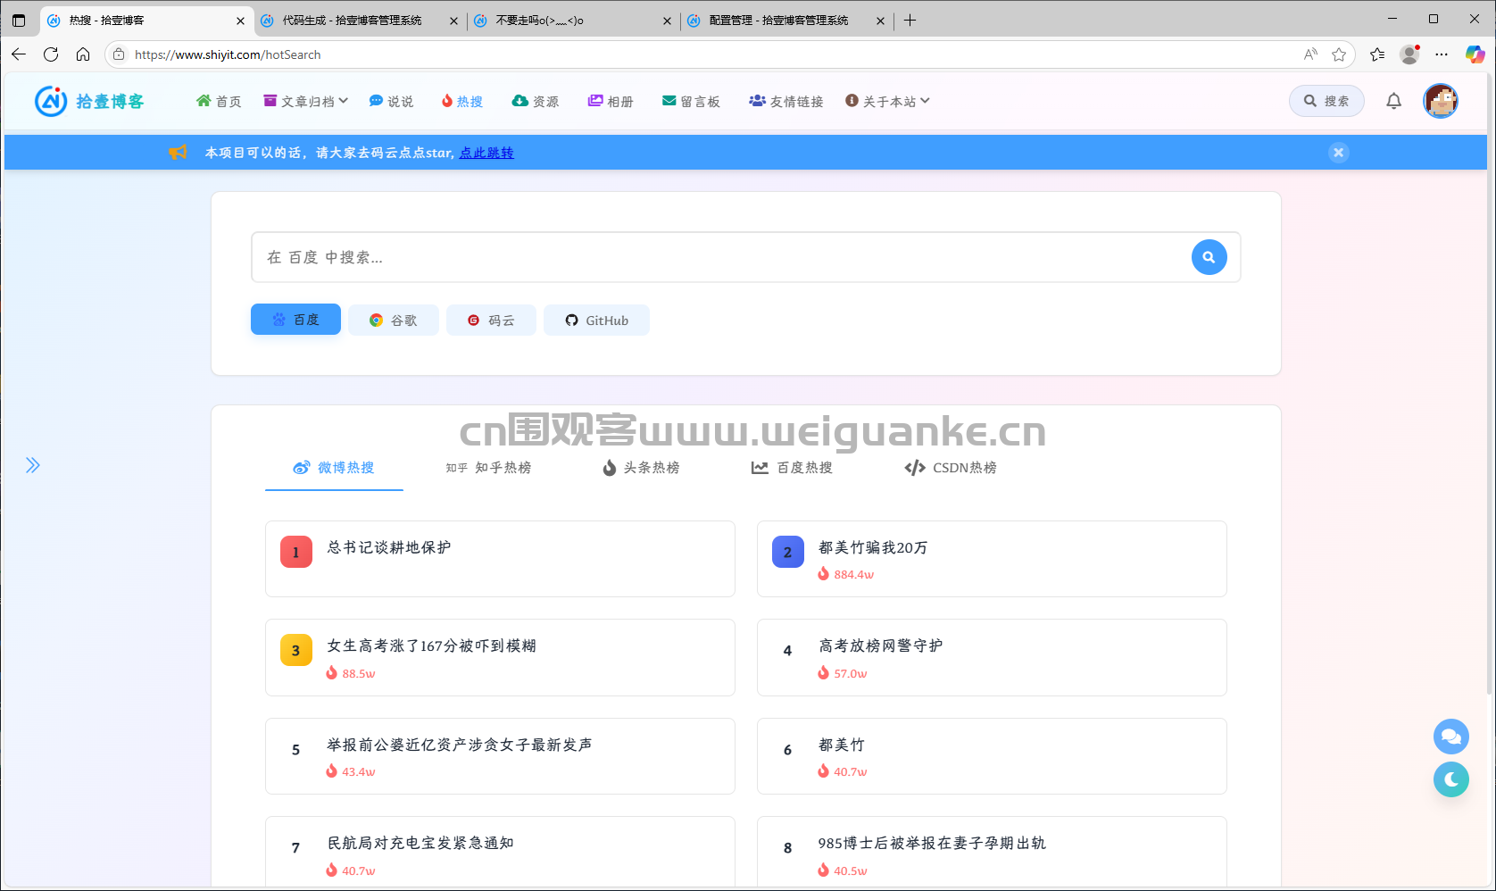
Task: Open hot item 985博士后被举报在妻子孕期出轨
Action: click(992, 852)
